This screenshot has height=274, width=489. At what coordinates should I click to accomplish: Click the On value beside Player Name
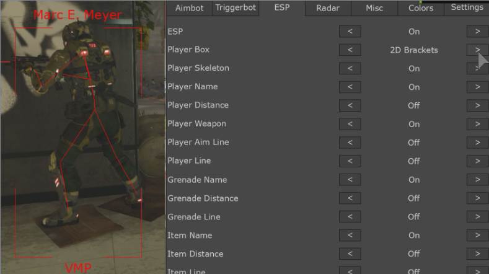(x=414, y=87)
